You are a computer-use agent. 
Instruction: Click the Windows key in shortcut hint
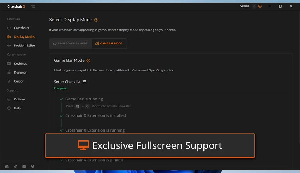[x=78, y=106]
